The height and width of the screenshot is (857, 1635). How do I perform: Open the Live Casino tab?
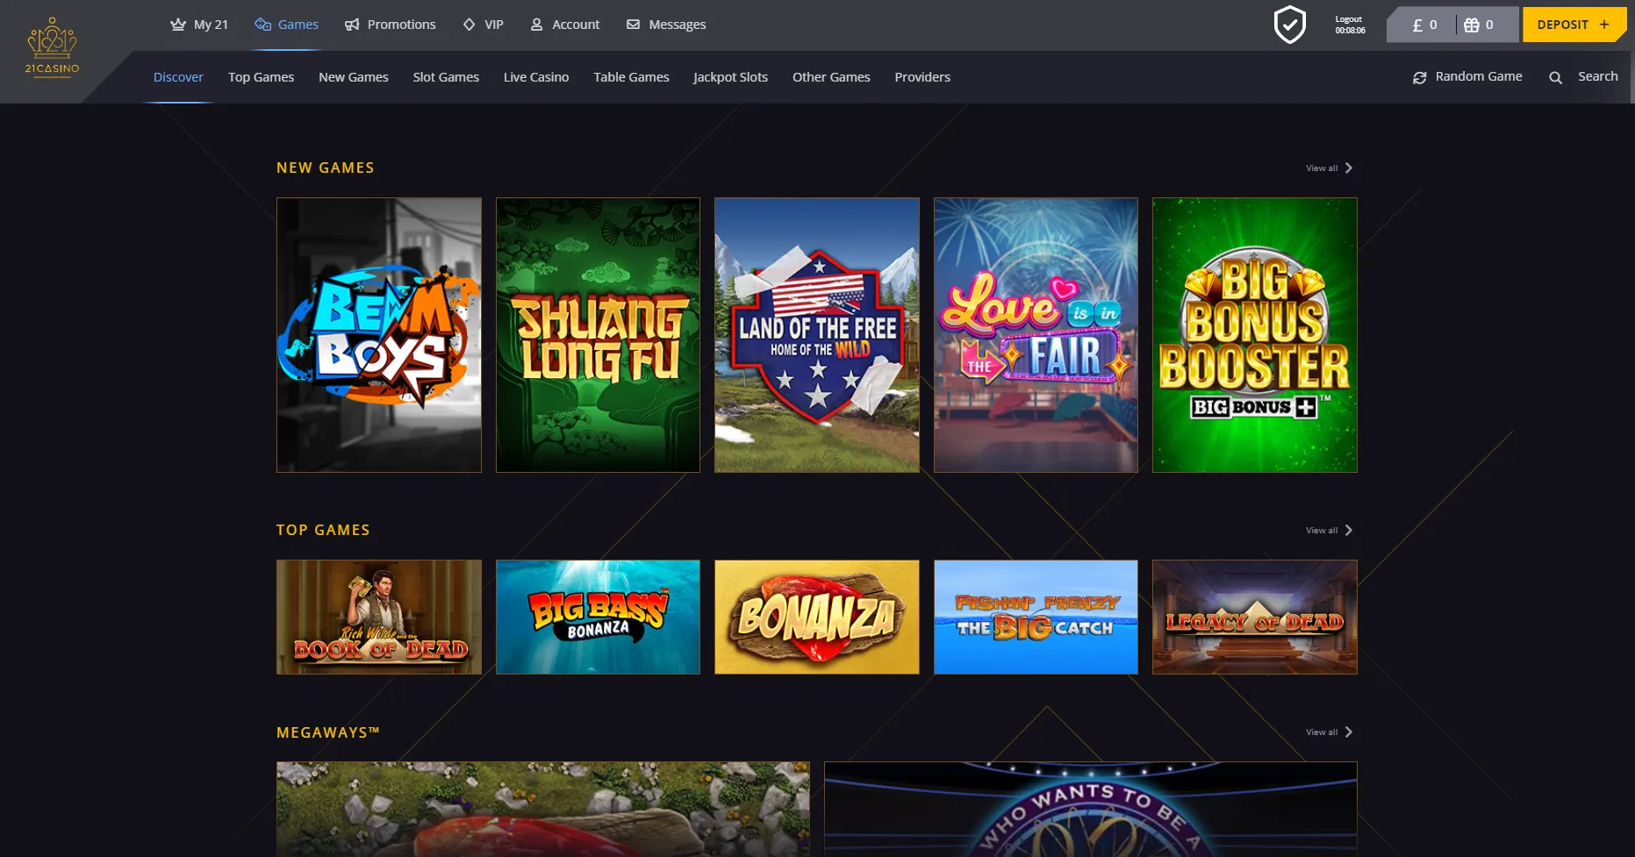click(x=535, y=77)
